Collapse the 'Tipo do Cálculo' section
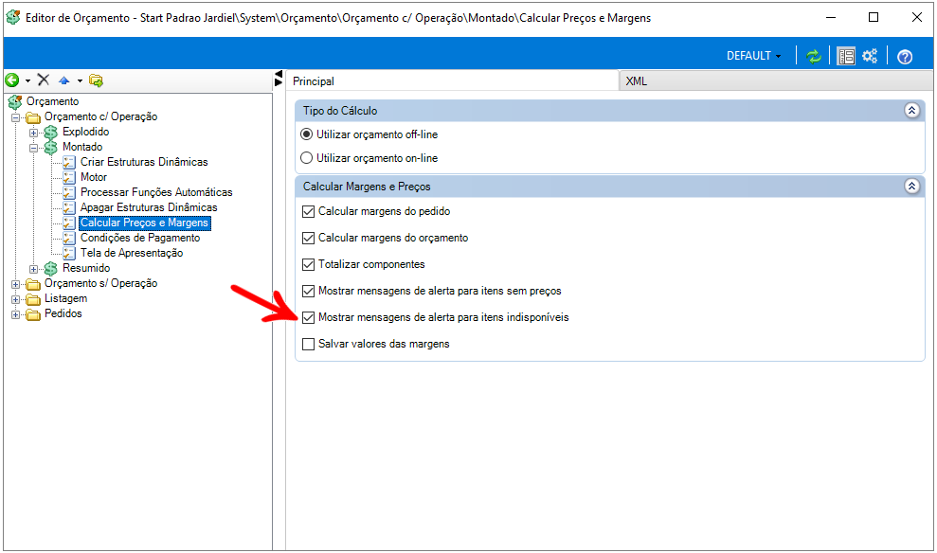The image size is (937, 553). 911,111
